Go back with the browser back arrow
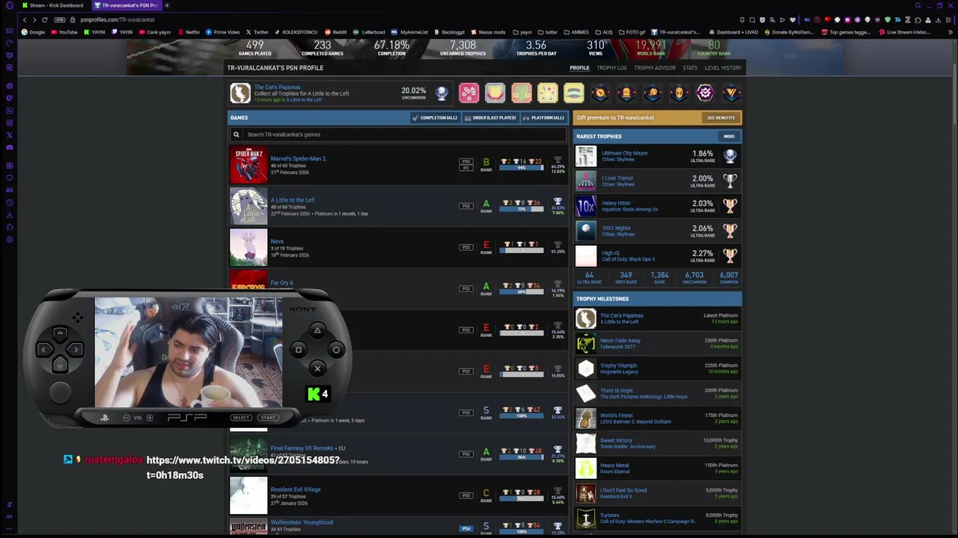Screen dimensions: 958x538 [24, 19]
